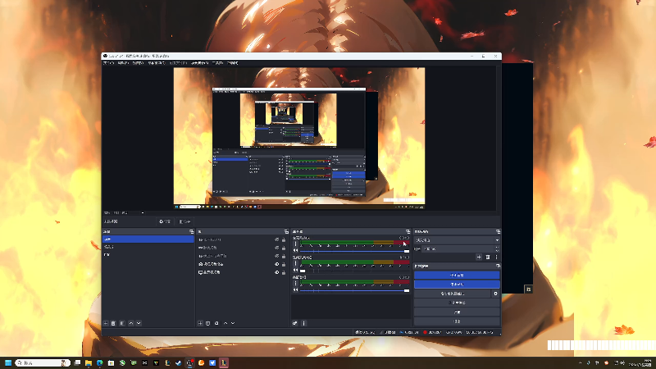Move the selected scene down
Viewport: 656px width, 369px height.
tap(139, 323)
